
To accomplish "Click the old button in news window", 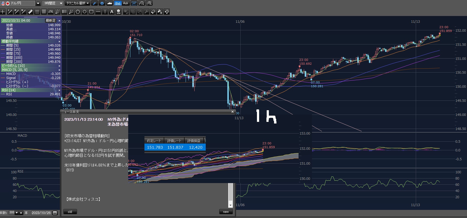I will coord(70,212).
